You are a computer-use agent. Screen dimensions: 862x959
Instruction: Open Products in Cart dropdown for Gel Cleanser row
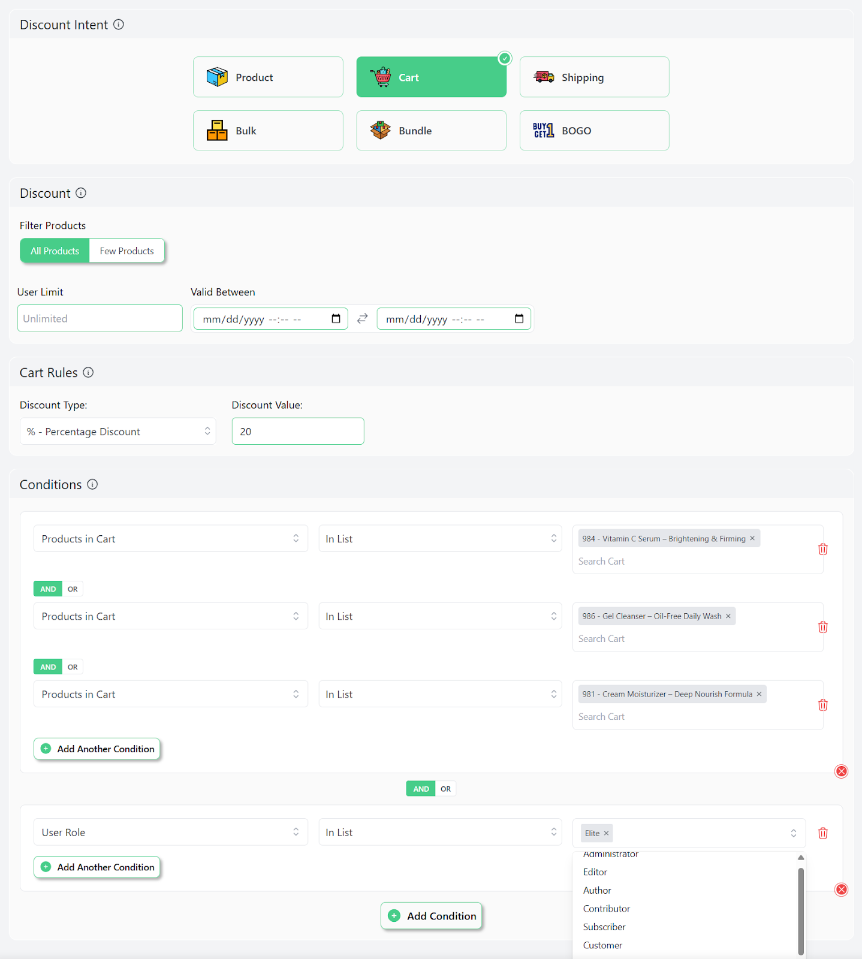171,616
